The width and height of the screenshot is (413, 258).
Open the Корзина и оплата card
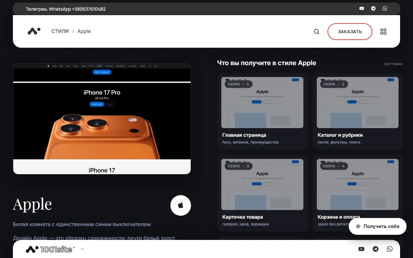(x=358, y=193)
